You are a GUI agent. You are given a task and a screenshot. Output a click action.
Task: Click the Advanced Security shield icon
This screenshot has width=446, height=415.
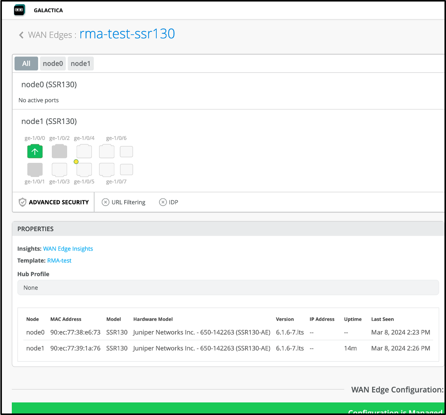[22, 202]
